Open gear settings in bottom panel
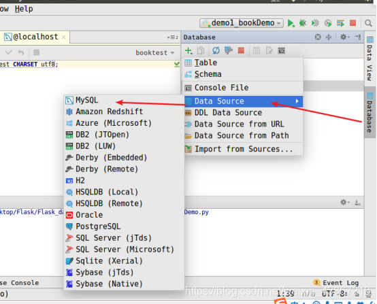The height and width of the screenshot is (304, 377). (344, 203)
